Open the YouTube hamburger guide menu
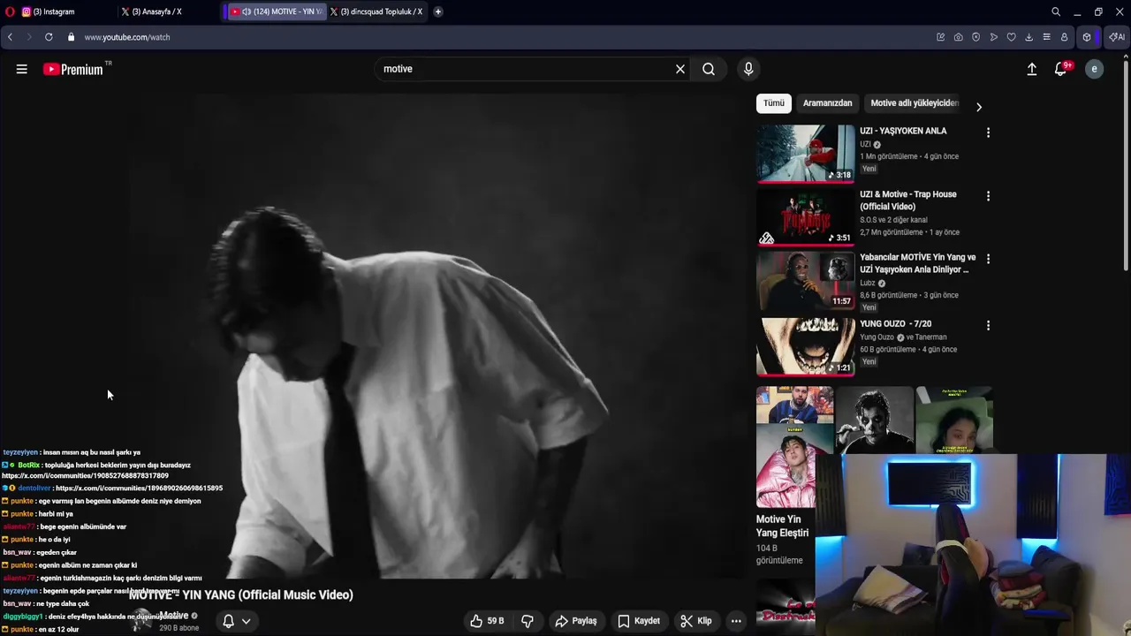 21,69
